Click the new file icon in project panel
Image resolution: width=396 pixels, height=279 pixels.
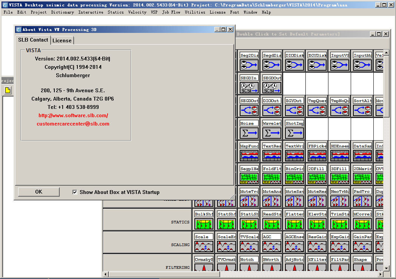point(8,90)
